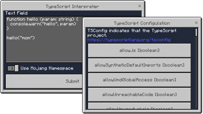
Task: Close the TypeScript Configuration window
Action: [x=196, y=23]
